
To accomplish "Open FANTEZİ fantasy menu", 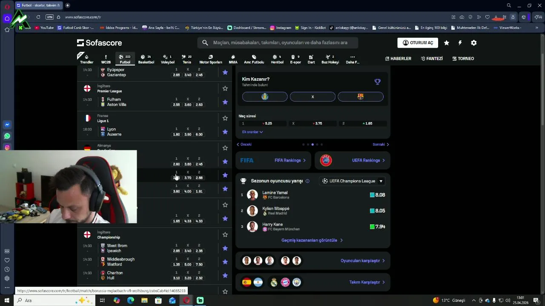I will coord(432,59).
